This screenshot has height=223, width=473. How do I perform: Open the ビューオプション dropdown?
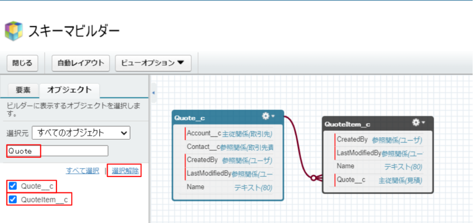click(153, 63)
